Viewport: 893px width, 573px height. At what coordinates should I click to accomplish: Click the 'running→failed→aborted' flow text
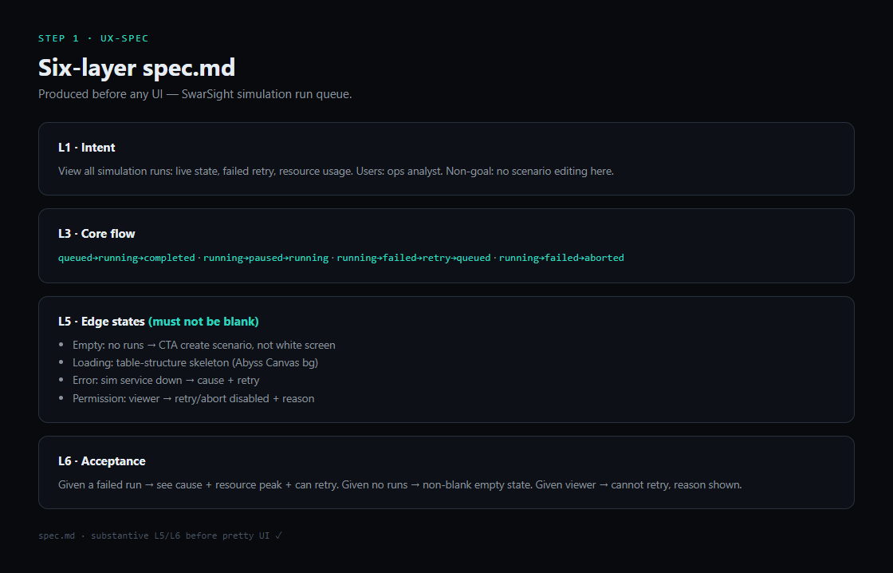[x=561, y=258]
